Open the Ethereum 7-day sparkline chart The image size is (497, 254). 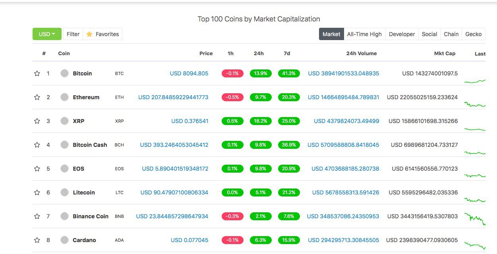click(x=475, y=104)
